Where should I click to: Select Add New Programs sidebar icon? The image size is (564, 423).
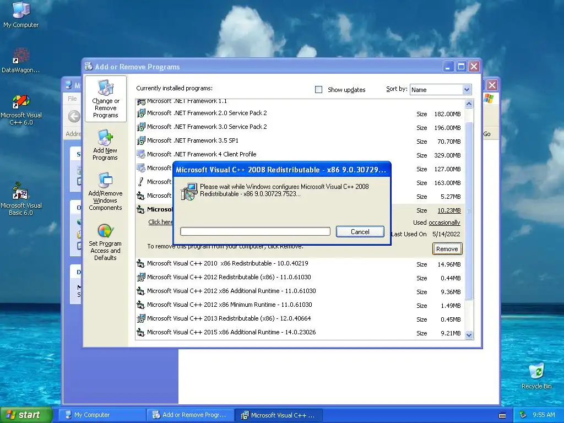(x=105, y=145)
